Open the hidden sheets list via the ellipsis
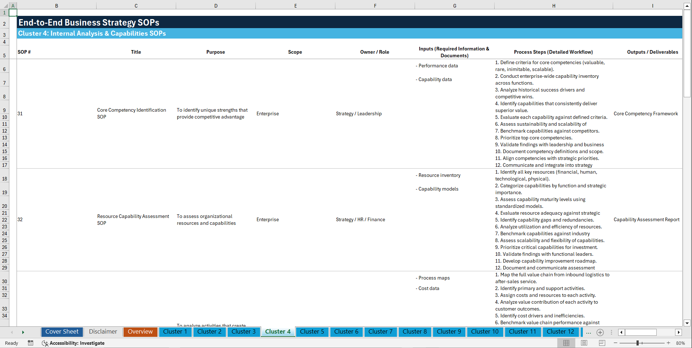 click(589, 333)
